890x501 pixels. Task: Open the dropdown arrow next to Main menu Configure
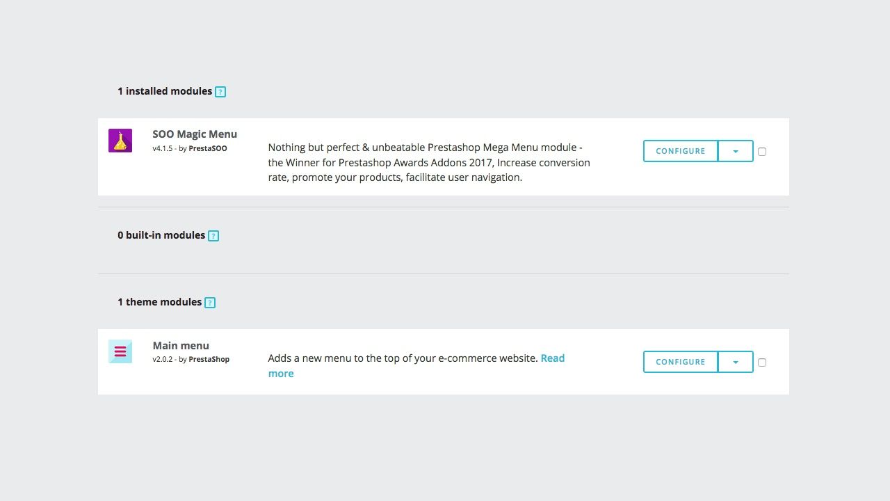736,362
